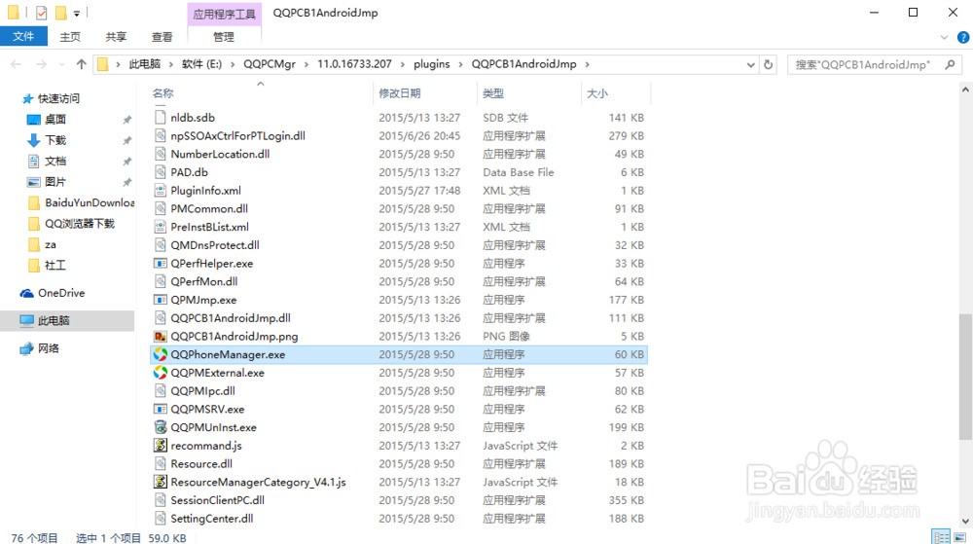Viewport: 973px width, 544px height.
Task: Select the QQPCB1AndroidJmp.dll file name
Action: point(231,318)
